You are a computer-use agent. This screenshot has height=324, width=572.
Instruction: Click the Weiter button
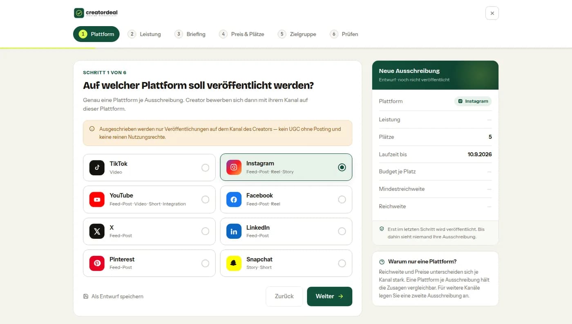coord(329,296)
